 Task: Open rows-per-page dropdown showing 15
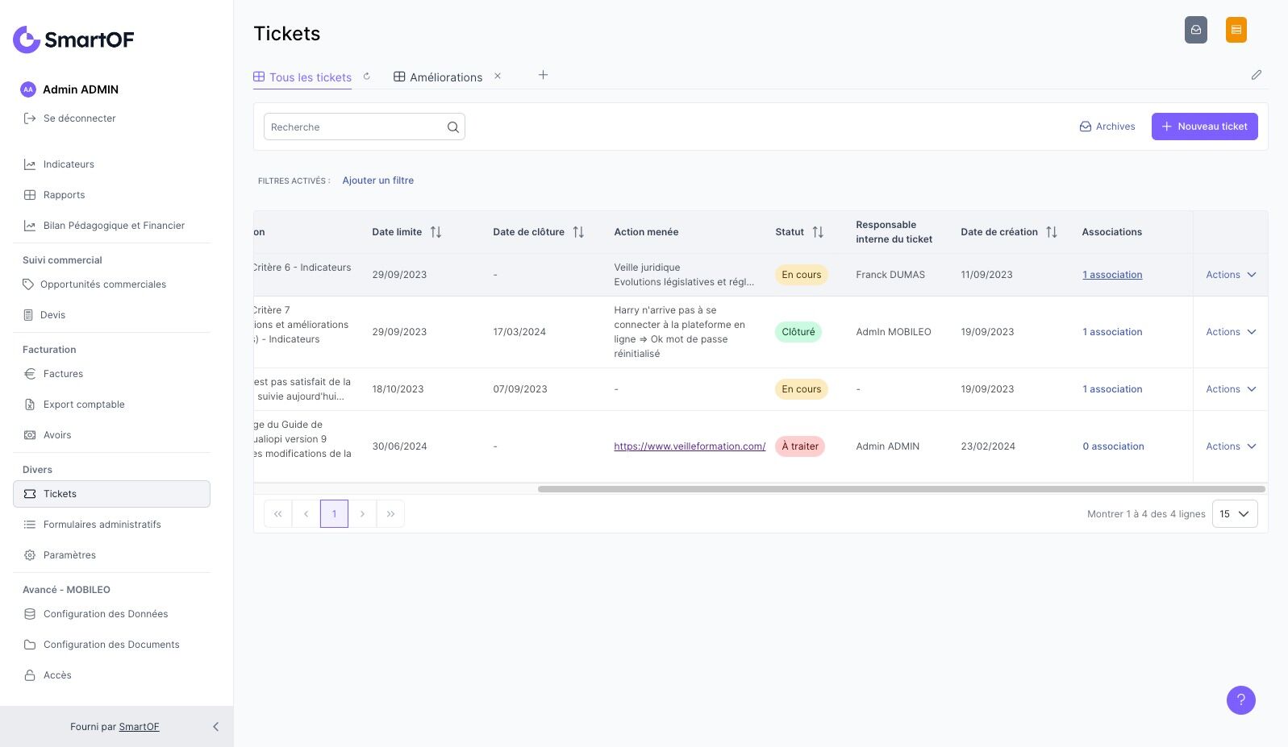[x=1235, y=514]
